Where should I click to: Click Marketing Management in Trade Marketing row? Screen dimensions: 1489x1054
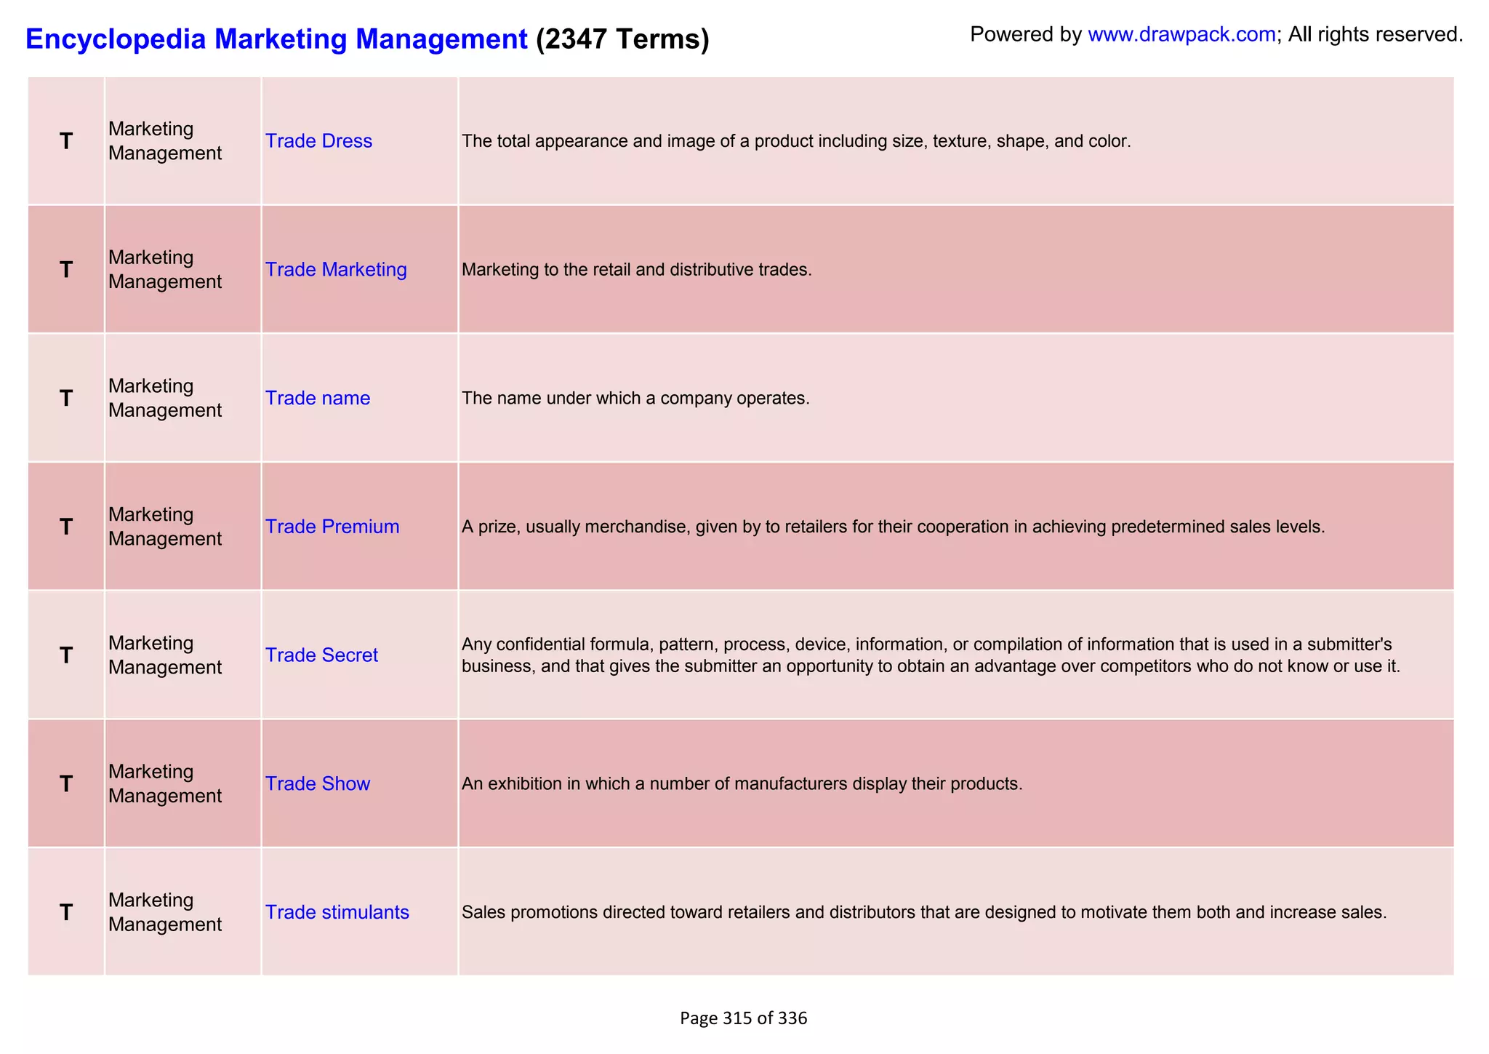click(165, 270)
